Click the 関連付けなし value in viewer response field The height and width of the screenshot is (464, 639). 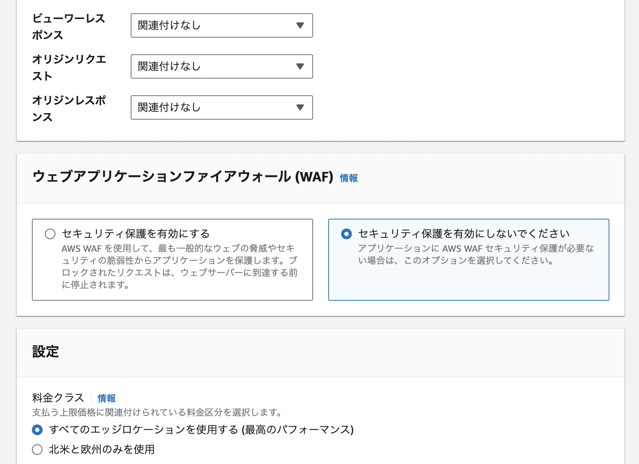pyautogui.click(x=168, y=25)
